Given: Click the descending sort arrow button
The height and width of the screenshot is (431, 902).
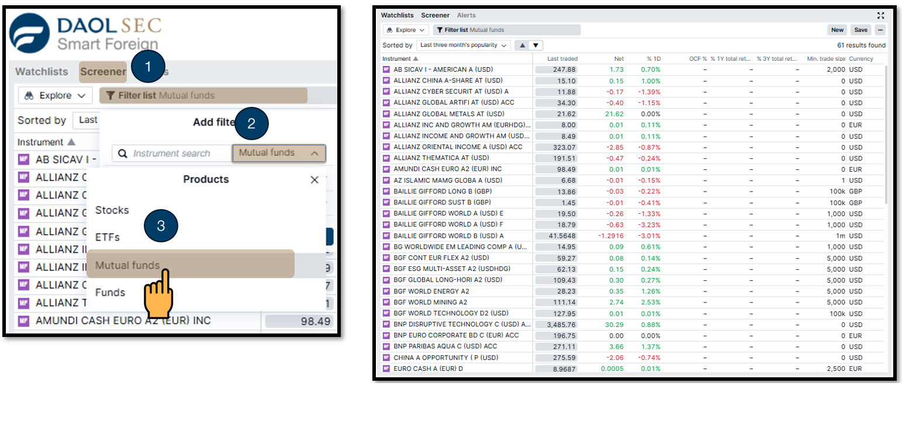Looking at the screenshot, I should tap(535, 45).
